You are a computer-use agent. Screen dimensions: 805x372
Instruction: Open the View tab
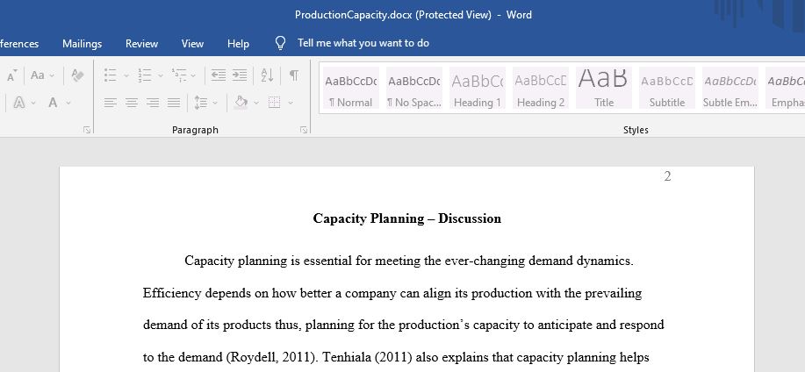[192, 44]
